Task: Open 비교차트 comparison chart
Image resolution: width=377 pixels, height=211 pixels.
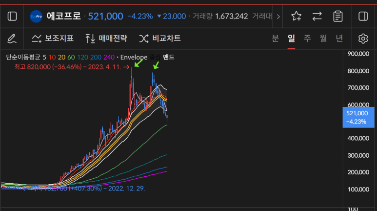Action: click(160, 38)
